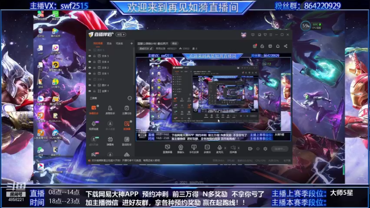The width and height of the screenshot is (370, 208).
Task: Click the pencil icon beside the stream category
Action: click(x=151, y=49)
